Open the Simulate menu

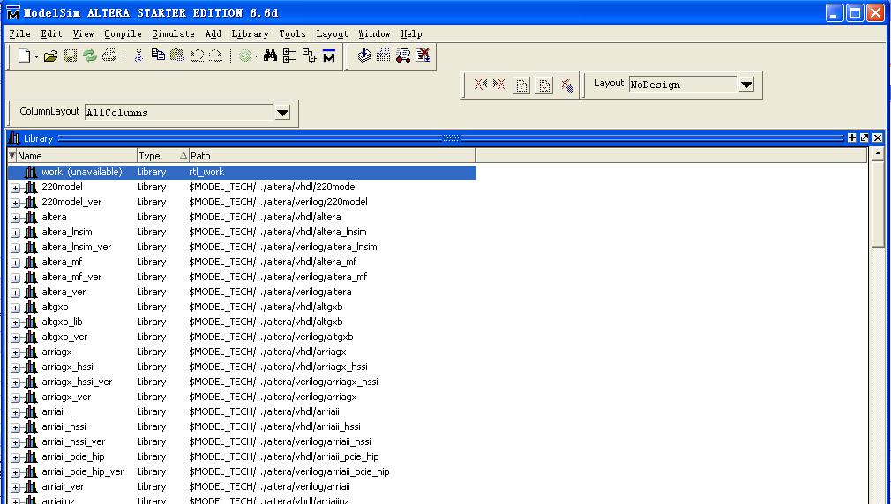pyautogui.click(x=173, y=34)
